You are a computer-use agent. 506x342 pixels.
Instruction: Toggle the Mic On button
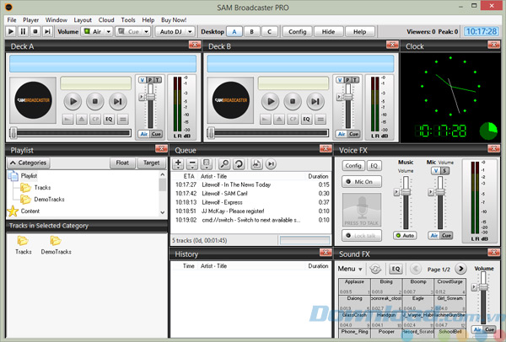coord(362,182)
